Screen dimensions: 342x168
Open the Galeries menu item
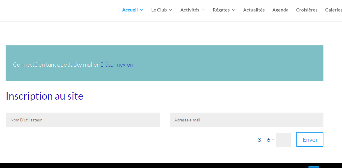[333, 10]
